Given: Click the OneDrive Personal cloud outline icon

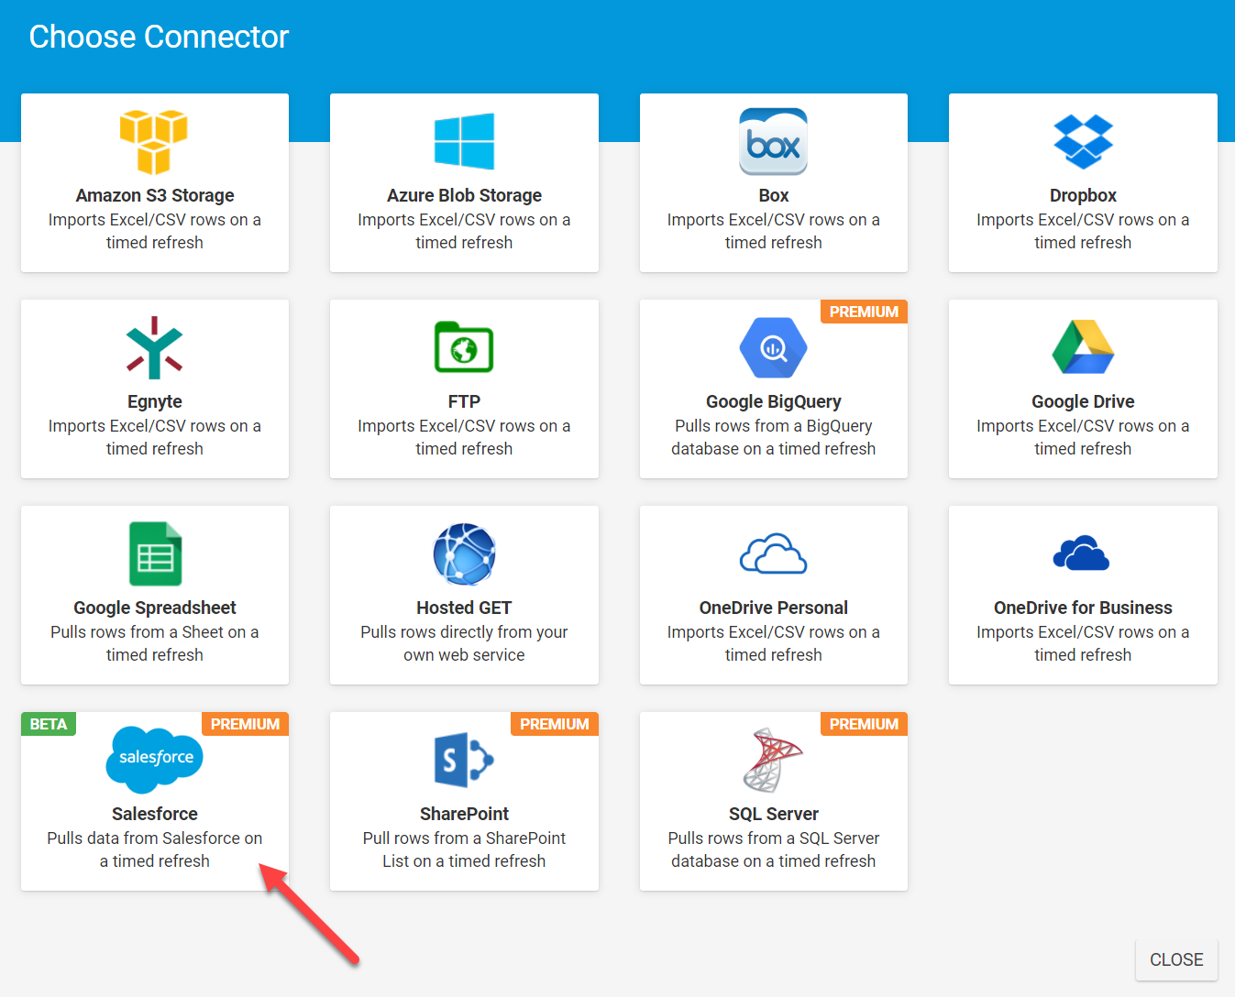Looking at the screenshot, I should point(773,553).
